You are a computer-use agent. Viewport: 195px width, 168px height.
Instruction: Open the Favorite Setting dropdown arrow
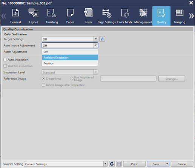[105, 164]
